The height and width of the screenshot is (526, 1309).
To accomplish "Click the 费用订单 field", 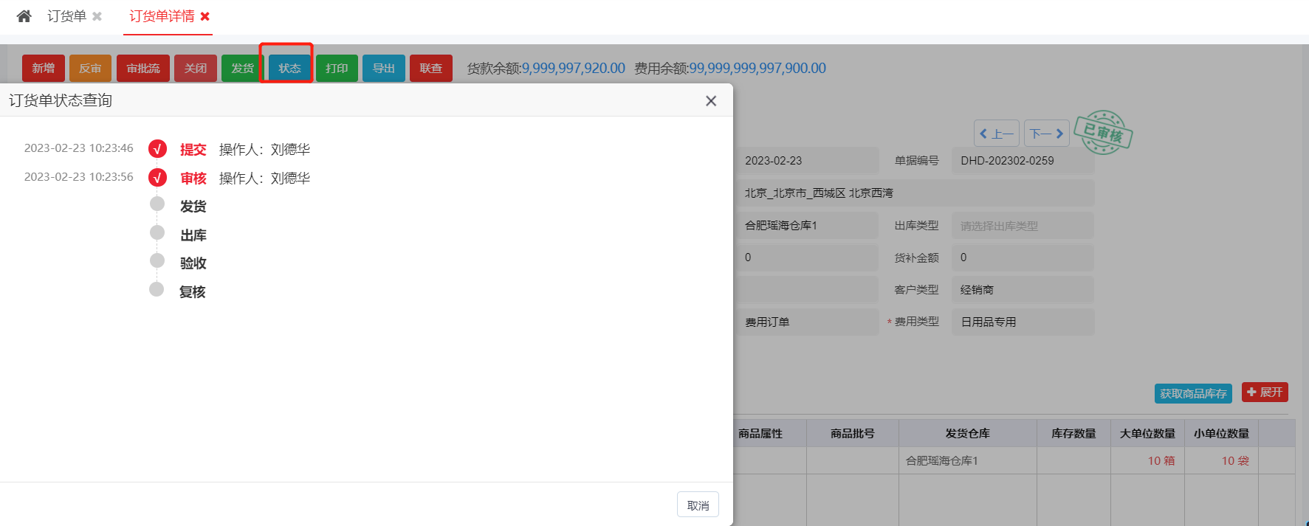I will [807, 322].
